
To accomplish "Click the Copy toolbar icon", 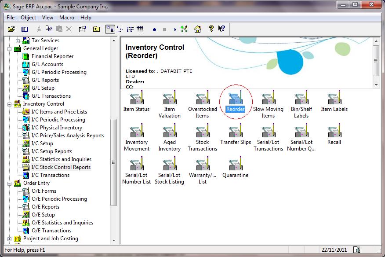I will (49, 29).
